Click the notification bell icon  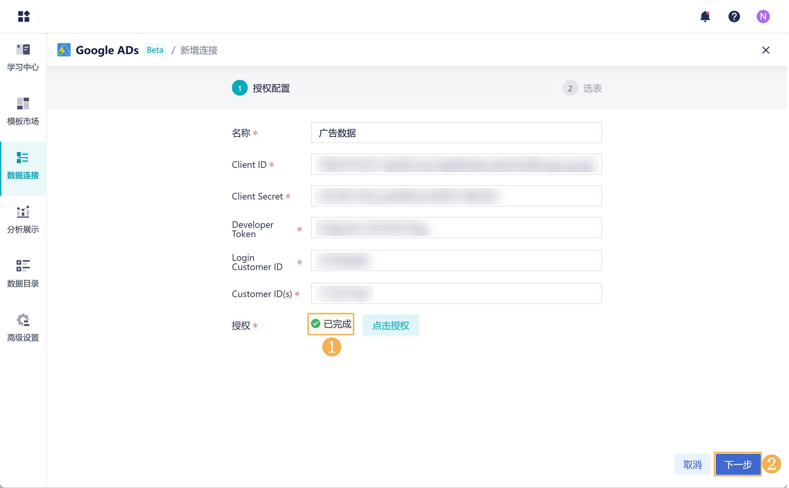click(x=705, y=16)
